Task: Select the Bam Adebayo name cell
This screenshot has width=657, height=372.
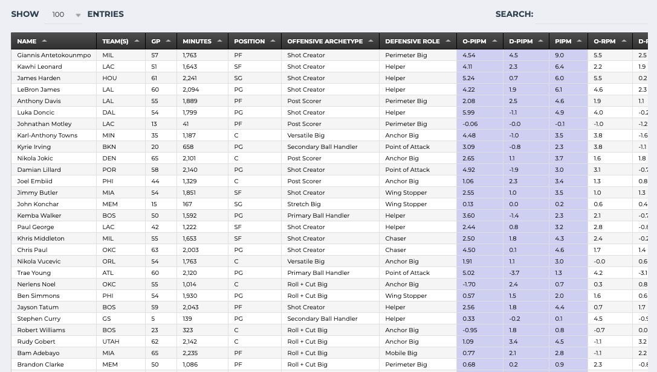Action: tap(54, 353)
